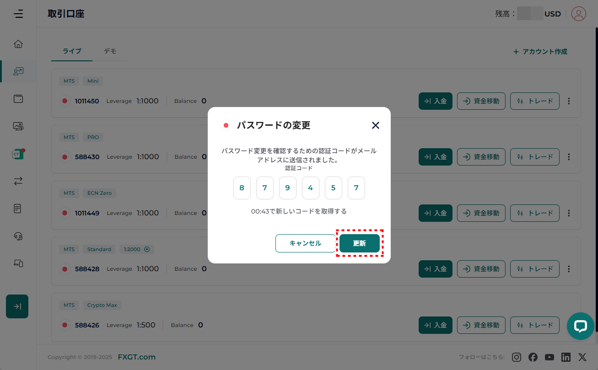Close the password change dialog
Viewport: 598px width, 370px height.
(x=376, y=125)
